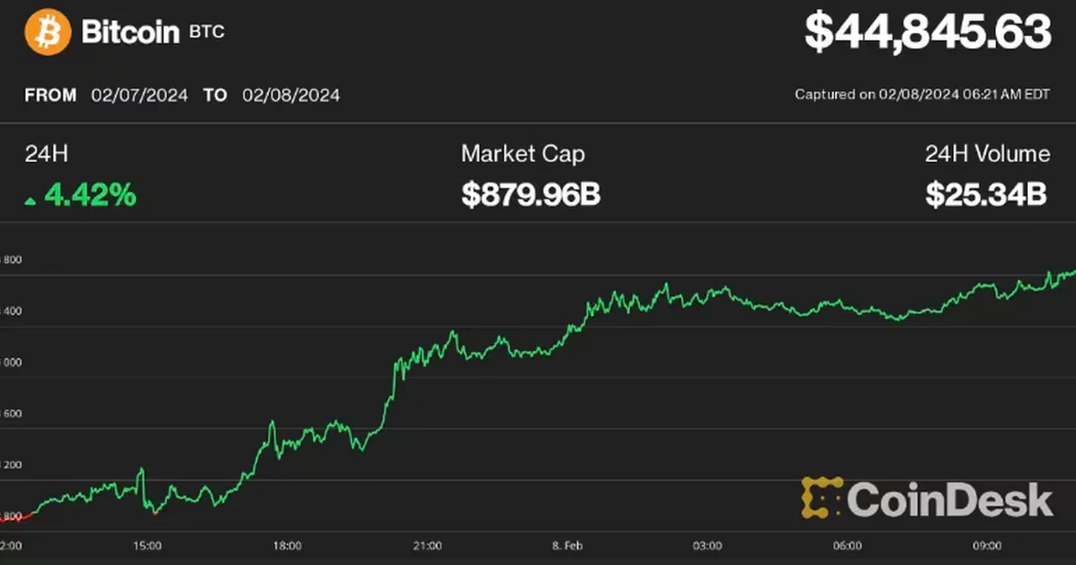Click the 4.42% change percentage
The image size is (1076, 565).
(x=90, y=195)
